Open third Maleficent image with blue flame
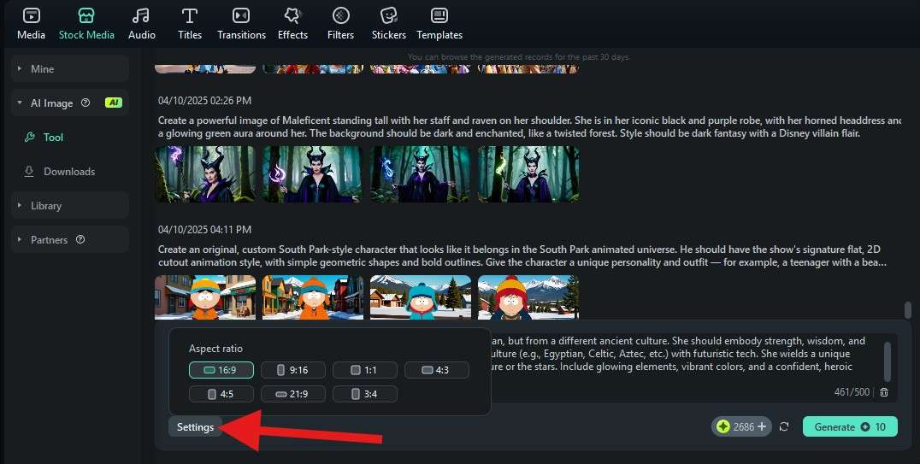Screen dimensions: 920x464 (x=421, y=174)
